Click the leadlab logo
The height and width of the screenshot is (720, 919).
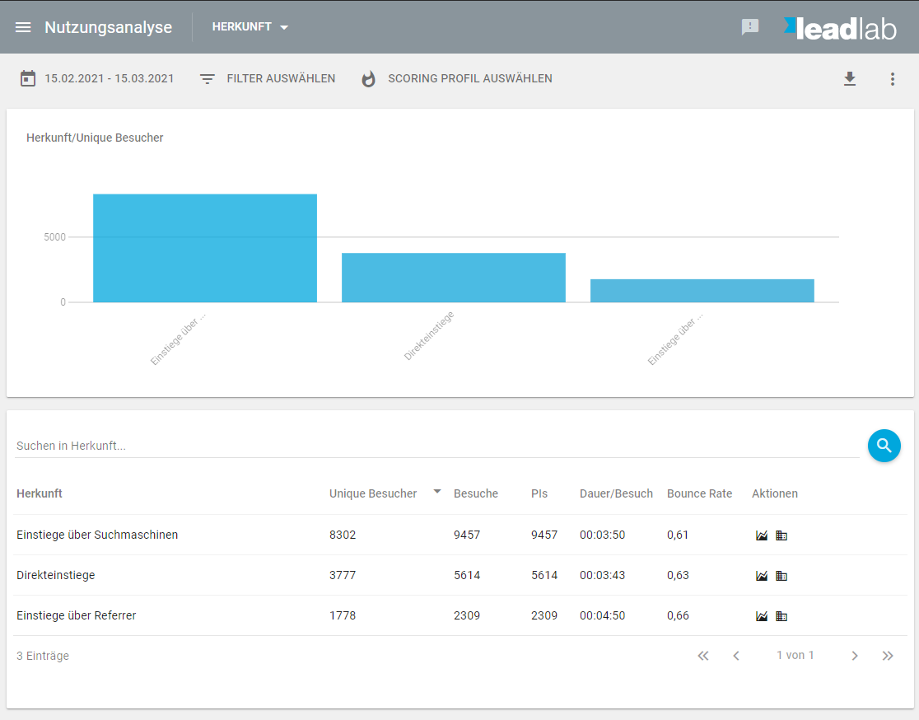tap(840, 28)
